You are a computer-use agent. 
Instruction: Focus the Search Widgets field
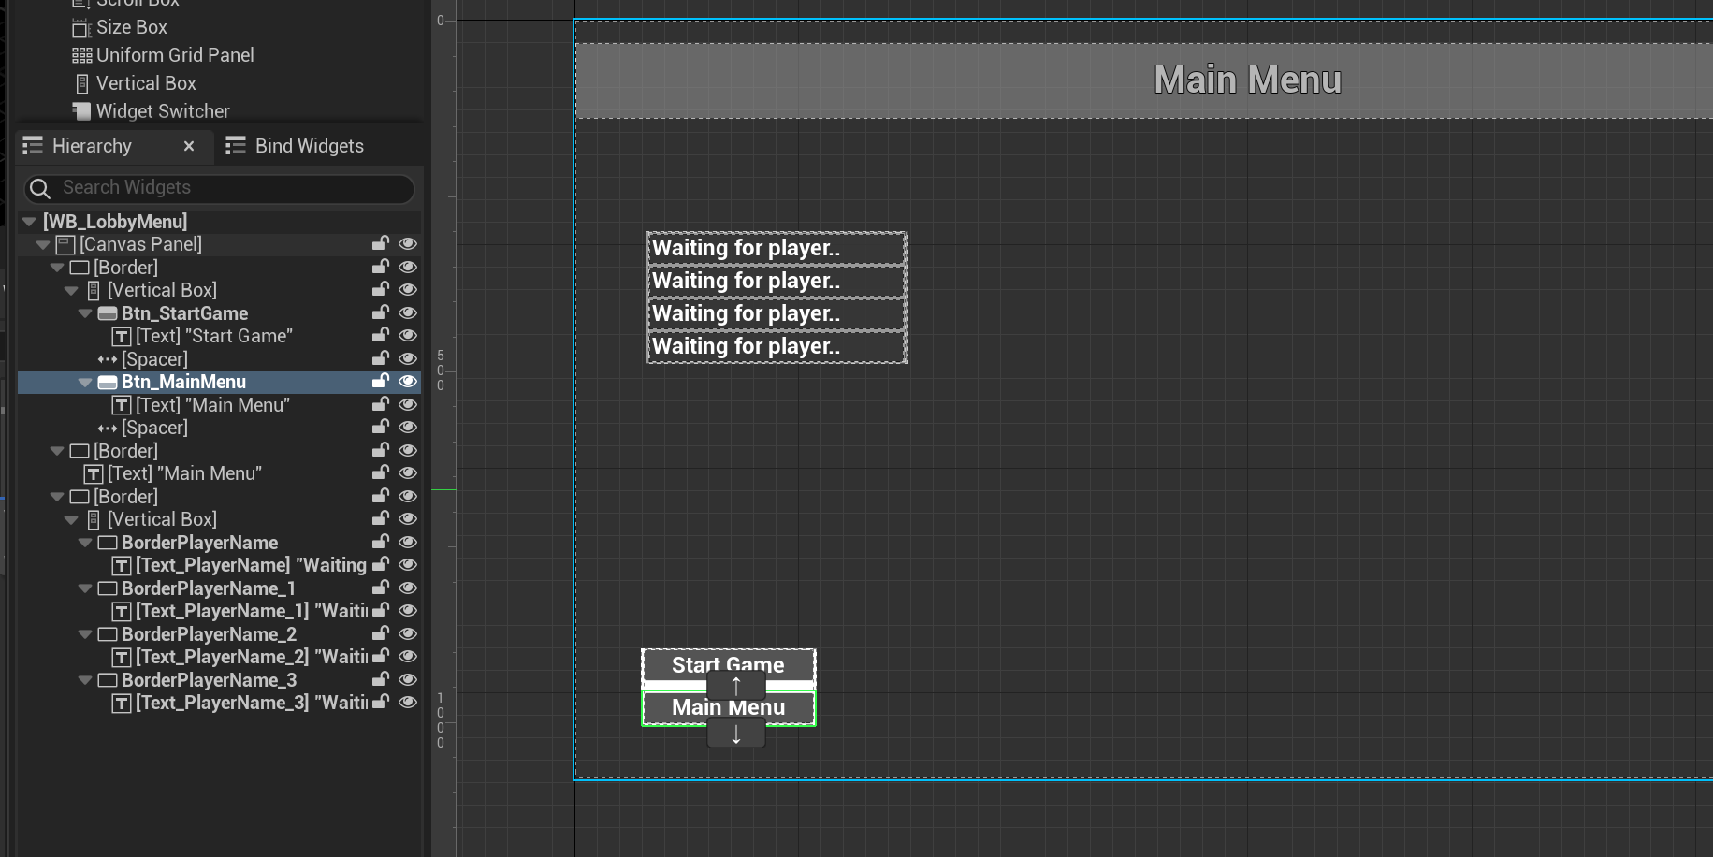[219, 188]
